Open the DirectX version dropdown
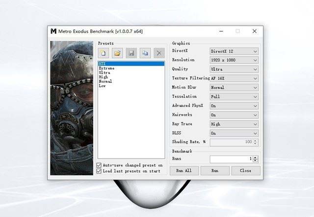The image size is (314, 217). [234, 51]
